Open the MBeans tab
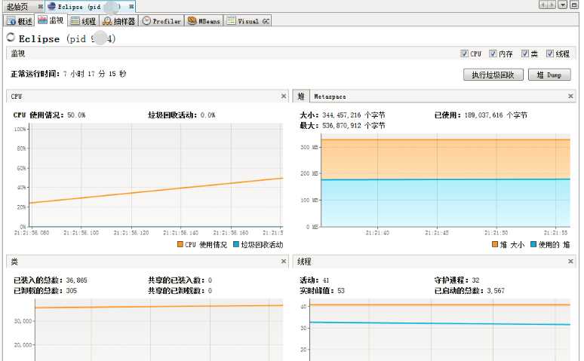584x361 pixels. (x=204, y=21)
